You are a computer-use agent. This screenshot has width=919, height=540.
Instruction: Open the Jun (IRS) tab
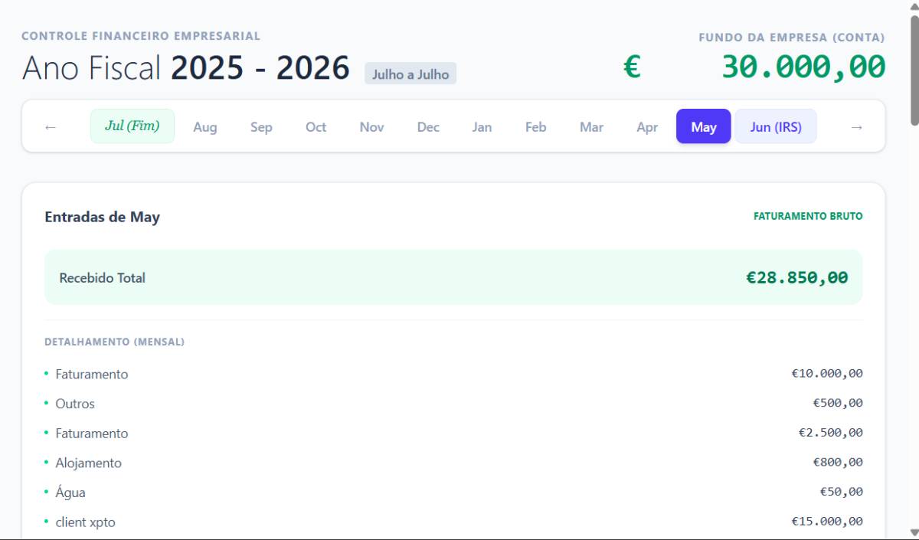tap(776, 126)
